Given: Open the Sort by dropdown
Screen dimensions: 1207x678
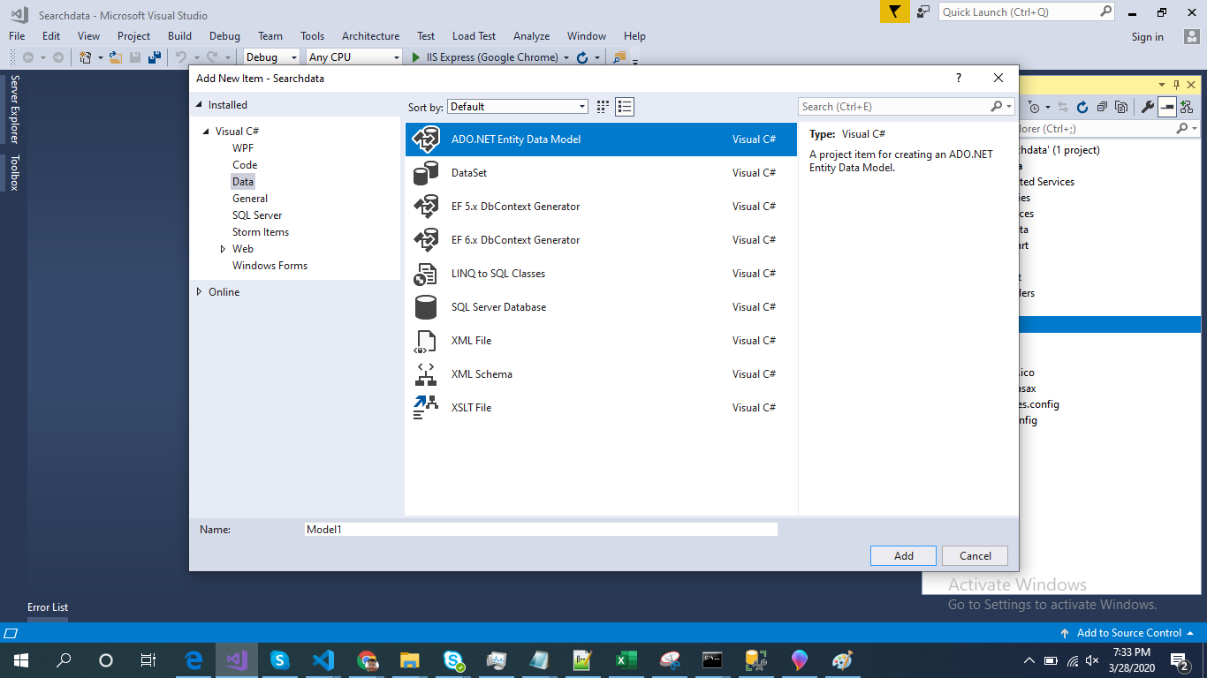Looking at the screenshot, I should pyautogui.click(x=518, y=107).
